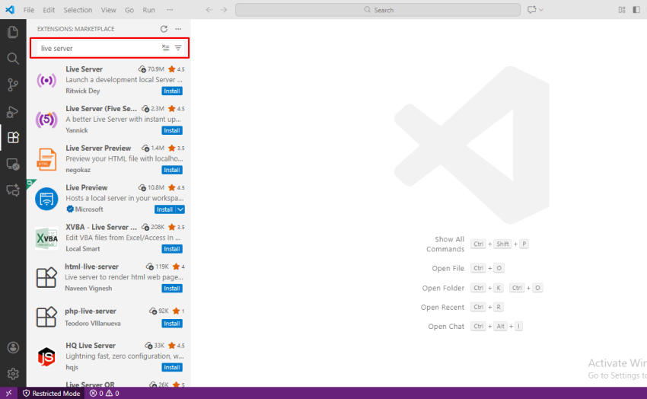This screenshot has width=647, height=399.
Task: Open the Copilot chat title icon
Action: [531, 9]
